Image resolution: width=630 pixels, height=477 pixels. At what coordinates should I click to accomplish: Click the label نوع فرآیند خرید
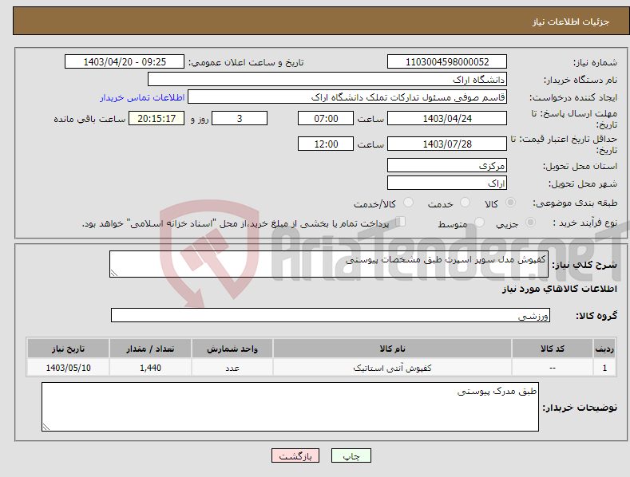tap(584, 223)
